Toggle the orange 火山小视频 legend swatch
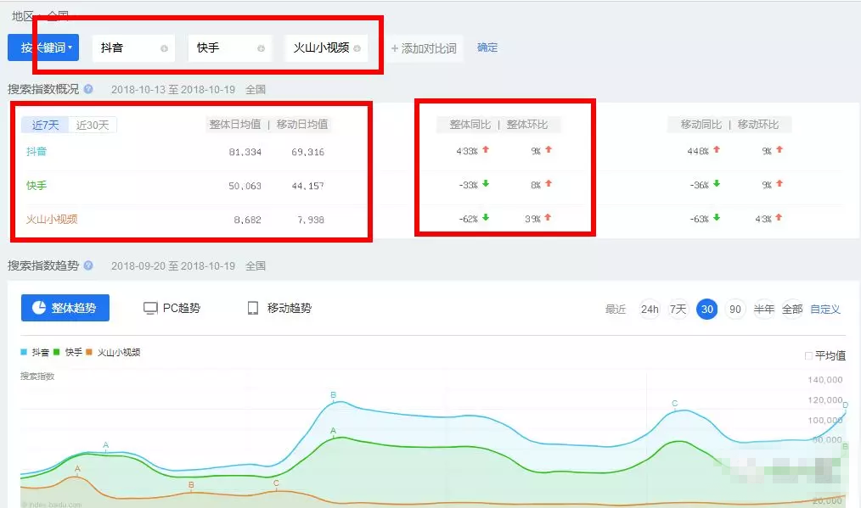This screenshot has width=861, height=508. (x=89, y=352)
